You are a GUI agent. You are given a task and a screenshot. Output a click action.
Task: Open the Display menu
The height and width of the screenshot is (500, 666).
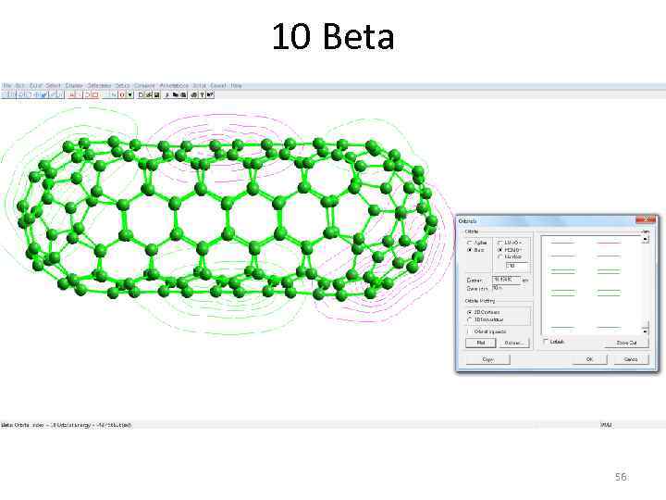point(74,86)
